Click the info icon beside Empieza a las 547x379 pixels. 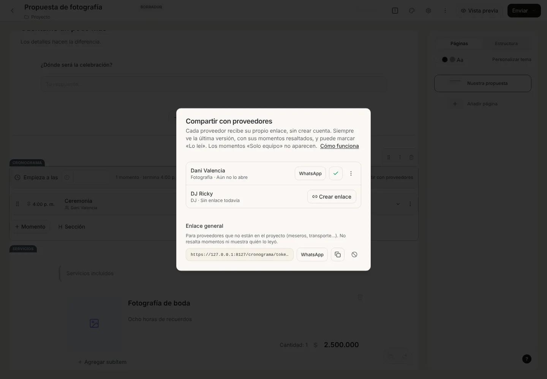click(x=67, y=177)
